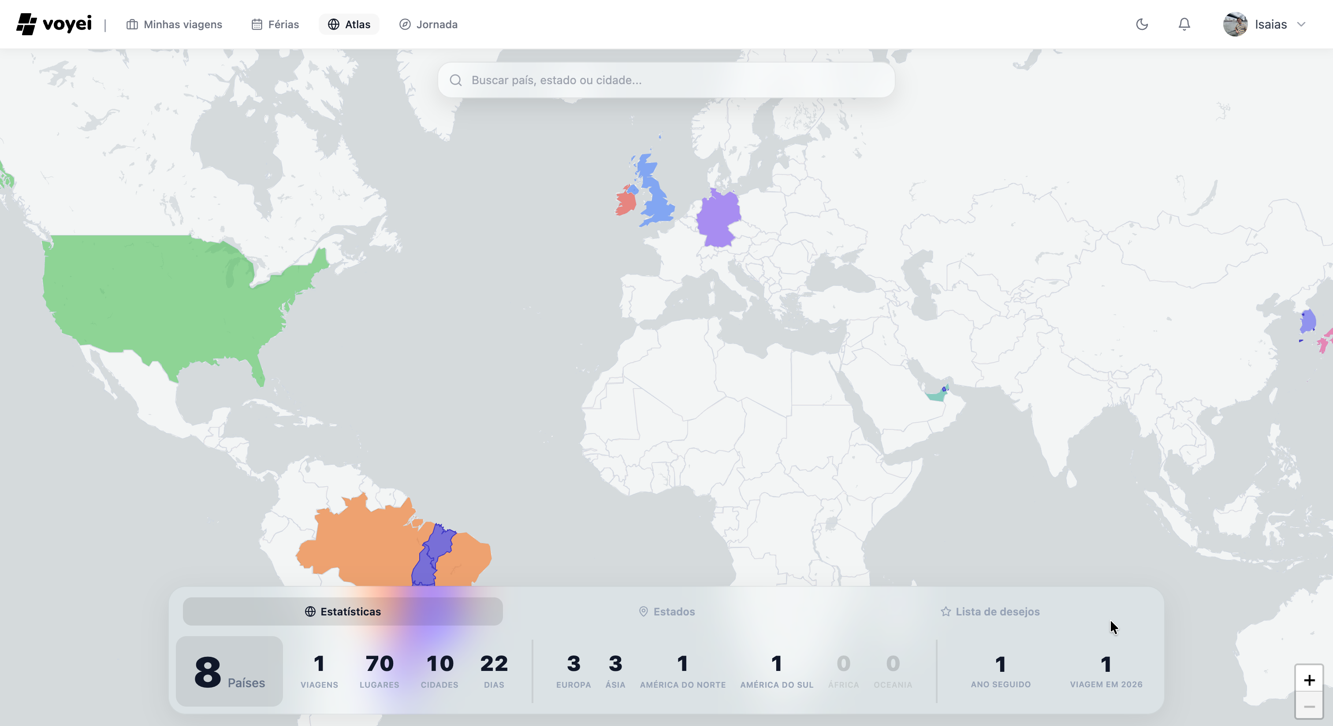Open the Férias page
The image size is (1333, 726).
pos(276,24)
